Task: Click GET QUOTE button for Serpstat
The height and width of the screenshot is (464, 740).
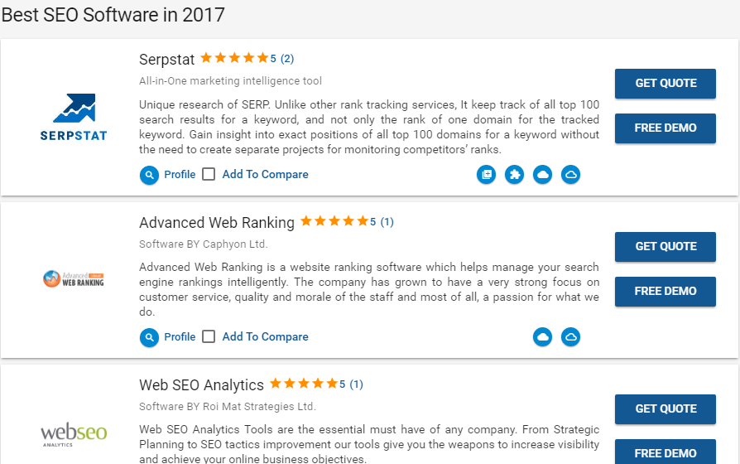Action: coord(666,84)
